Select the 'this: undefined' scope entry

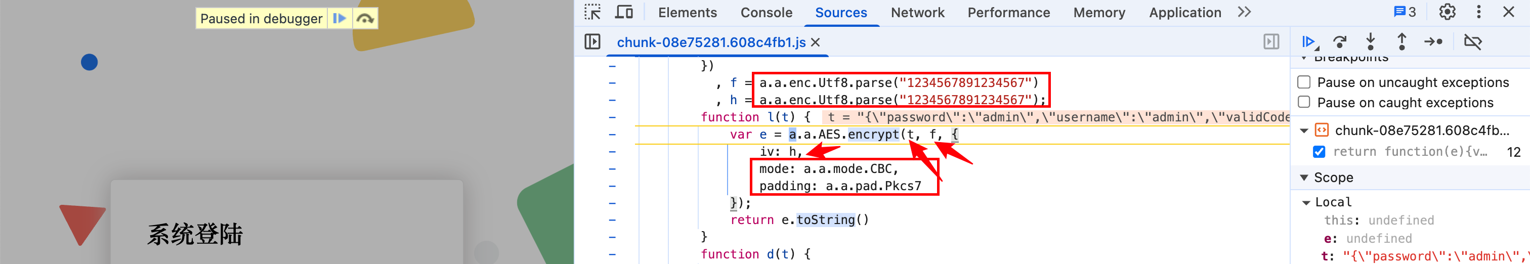click(x=1379, y=221)
